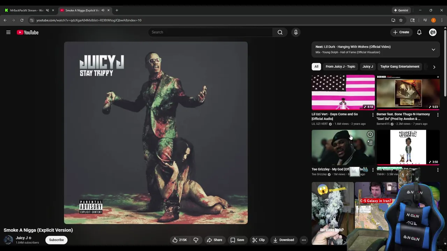This screenshot has height=251, width=447.
Task: Open Juicy J channel avatar
Action: [8, 240]
